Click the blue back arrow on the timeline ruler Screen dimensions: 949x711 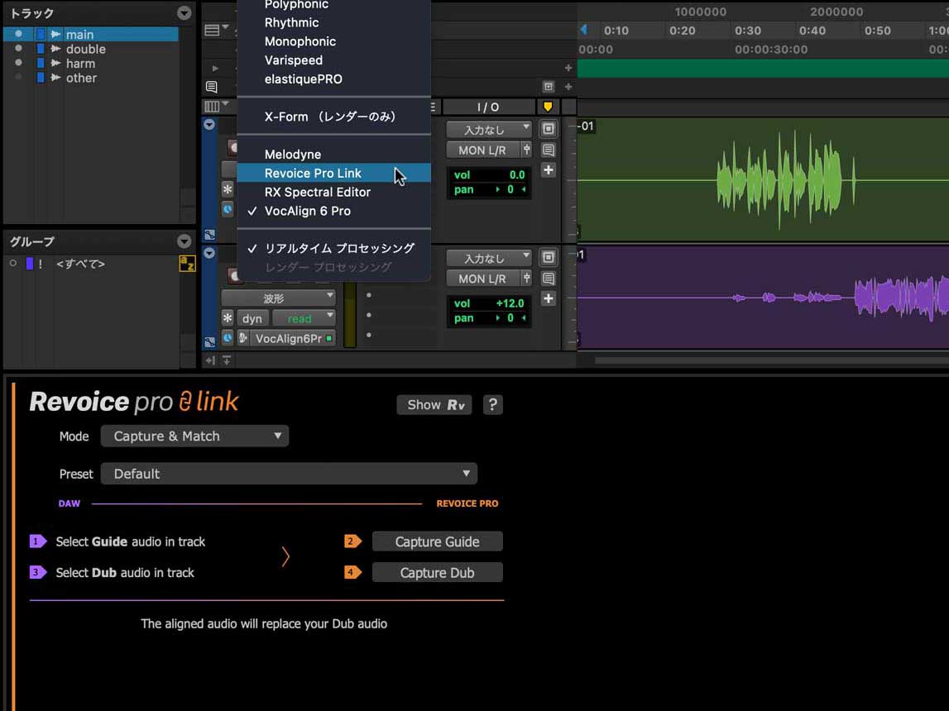tap(584, 30)
